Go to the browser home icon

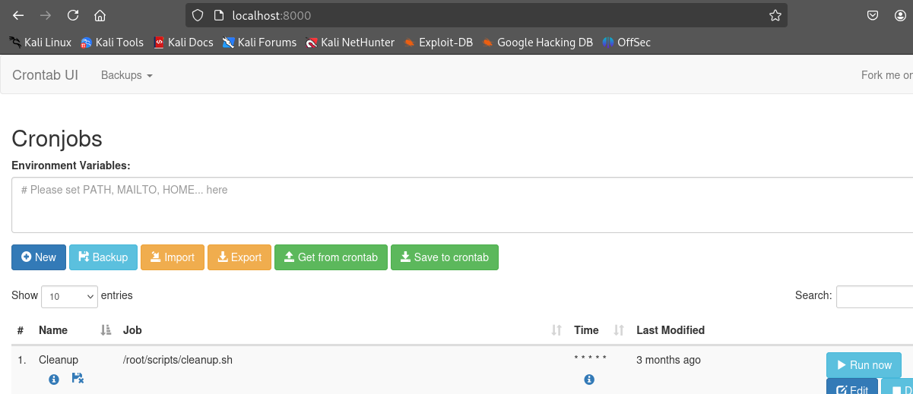click(x=100, y=15)
